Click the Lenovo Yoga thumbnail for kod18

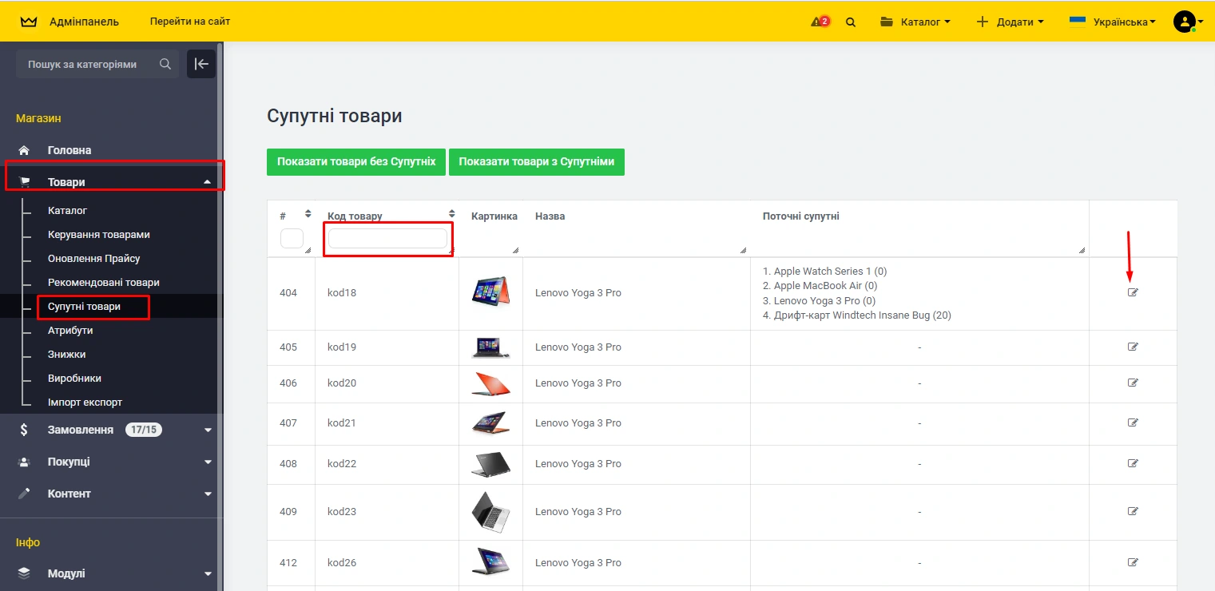click(x=490, y=292)
